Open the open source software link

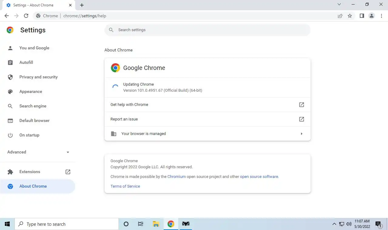pyautogui.click(x=259, y=176)
